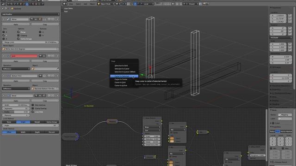Choose Selection to Cursor in Snap menu
This screenshot has height=166, width=296.
pos(122,69)
